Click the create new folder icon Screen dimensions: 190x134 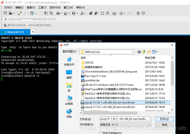[149, 52]
